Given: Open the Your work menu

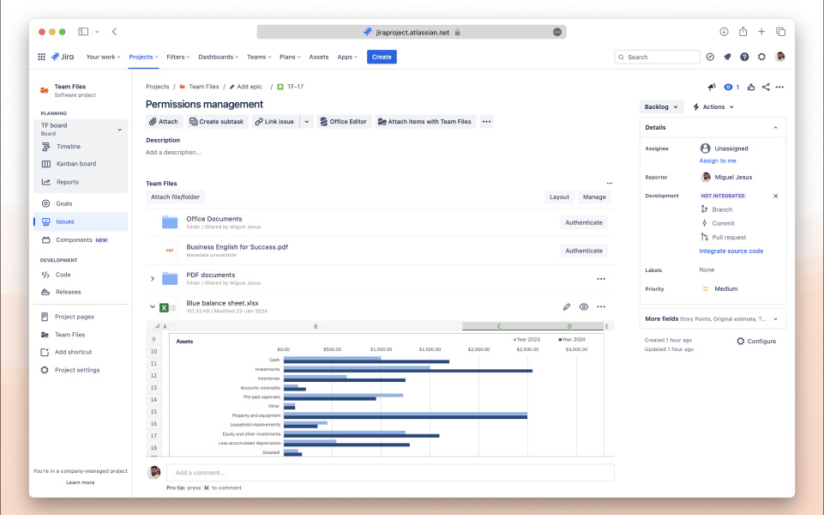Looking at the screenshot, I should click(x=104, y=57).
